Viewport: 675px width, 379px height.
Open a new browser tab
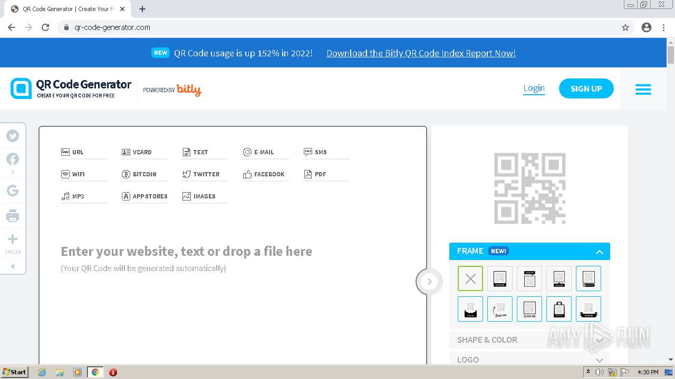[142, 9]
